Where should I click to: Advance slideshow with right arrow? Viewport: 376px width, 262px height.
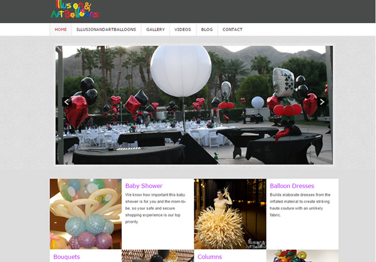click(x=322, y=102)
